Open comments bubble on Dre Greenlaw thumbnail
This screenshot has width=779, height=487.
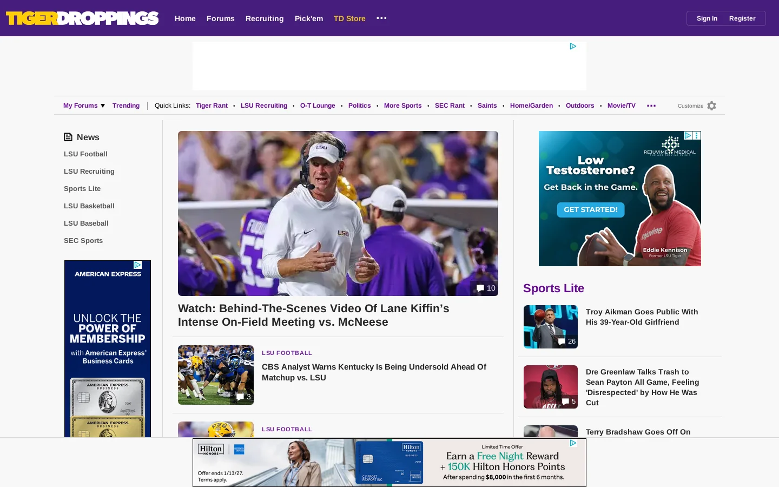pyautogui.click(x=569, y=402)
